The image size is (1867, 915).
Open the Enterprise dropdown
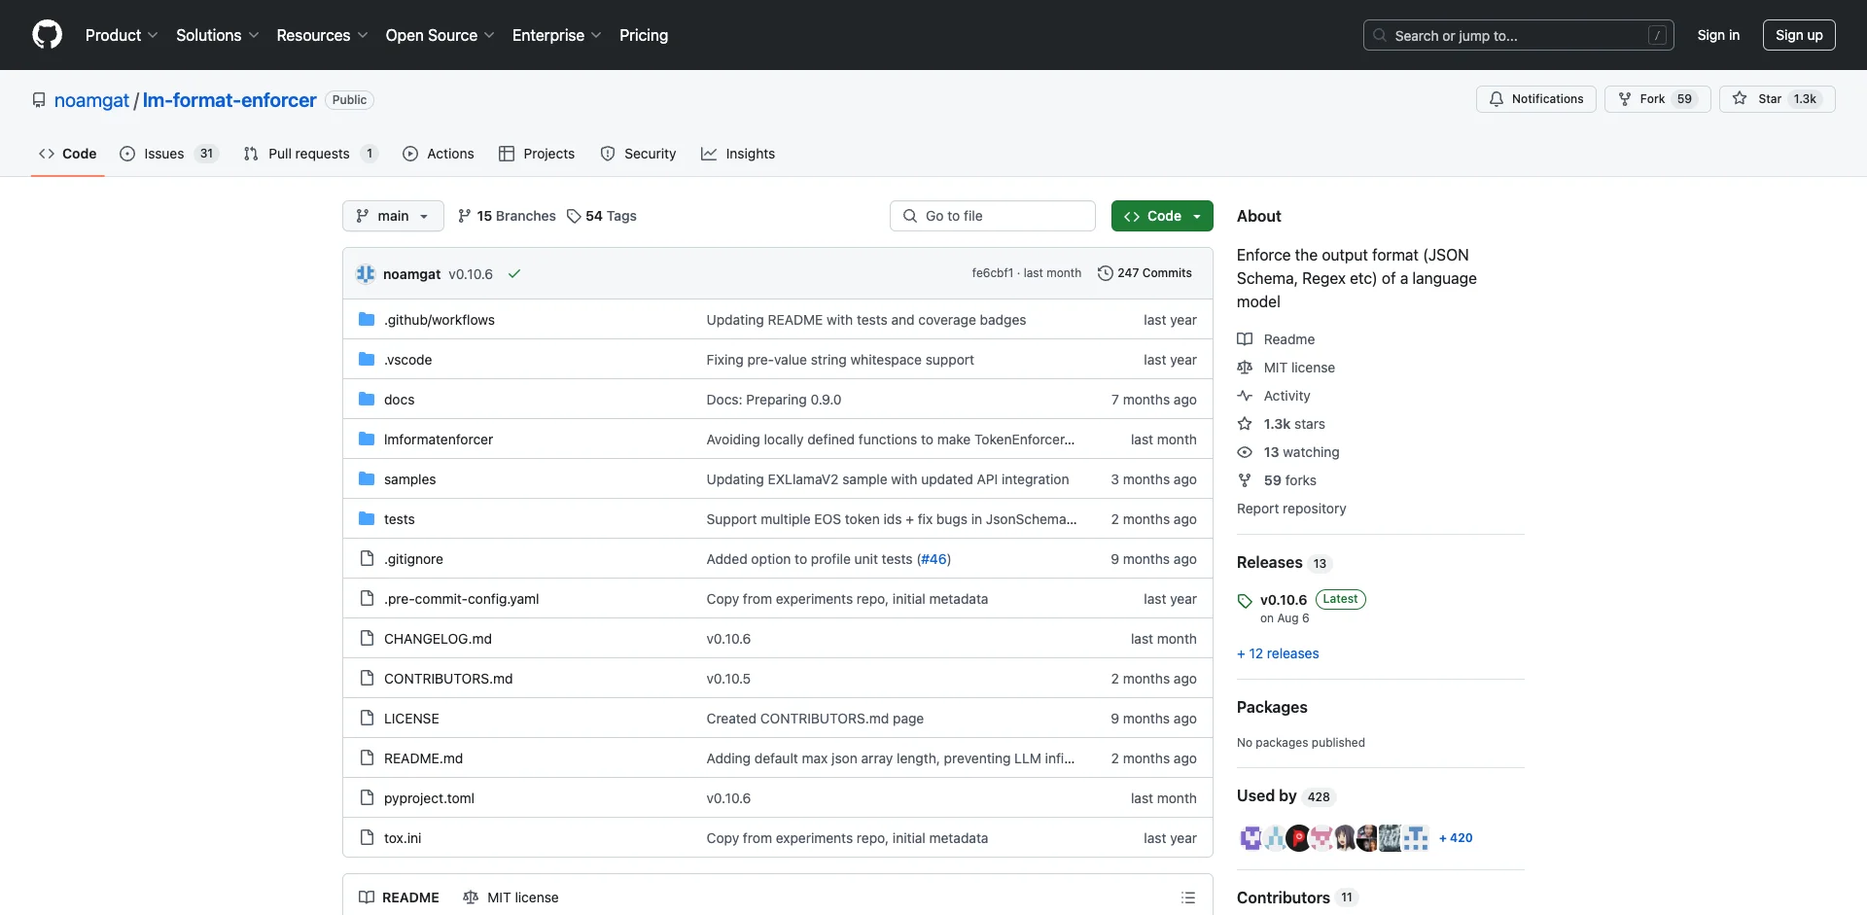[556, 35]
